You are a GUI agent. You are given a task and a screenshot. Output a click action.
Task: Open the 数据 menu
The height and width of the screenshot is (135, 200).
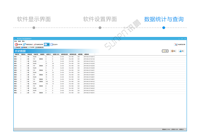[x=19, y=41]
